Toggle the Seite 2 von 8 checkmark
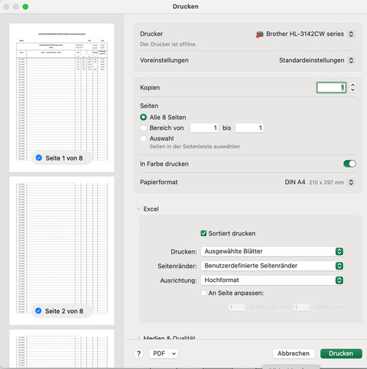Image resolution: width=367 pixels, height=369 pixels. 38,311
